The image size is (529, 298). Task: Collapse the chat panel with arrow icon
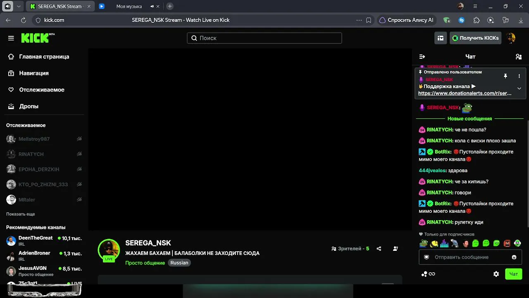(x=422, y=57)
